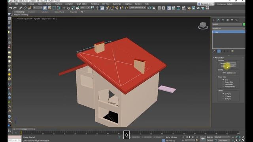Switch to the Utilities panel tab
This screenshot has height=142, width=253.
pos(236,20)
